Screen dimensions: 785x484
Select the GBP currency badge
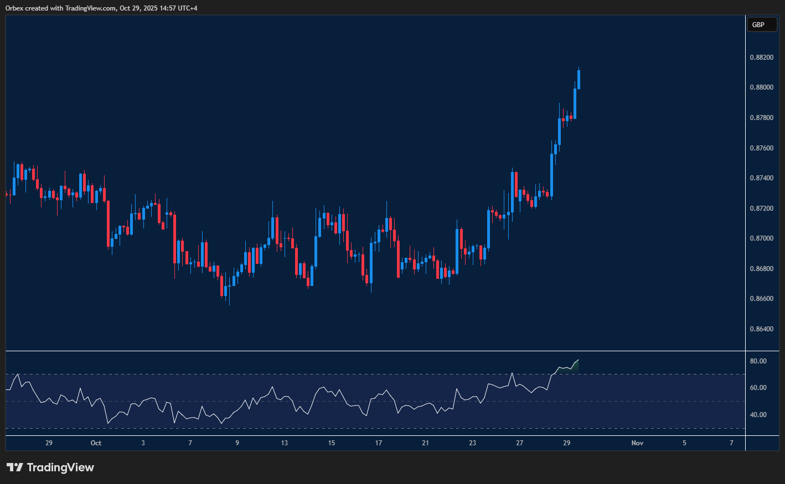point(762,24)
